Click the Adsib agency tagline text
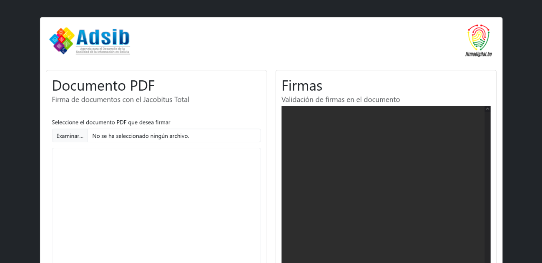 103,50
